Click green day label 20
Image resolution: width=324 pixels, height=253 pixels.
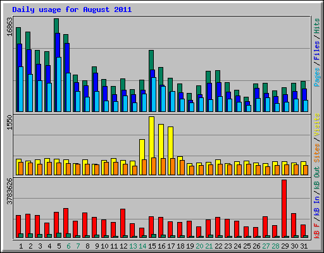coord(199,246)
